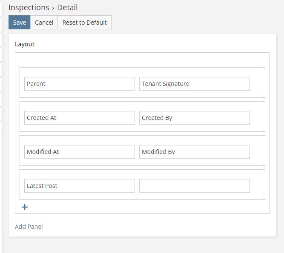Screen dimensions: 284x253
Task: Select the Modified At field cell
Action: tap(79, 152)
